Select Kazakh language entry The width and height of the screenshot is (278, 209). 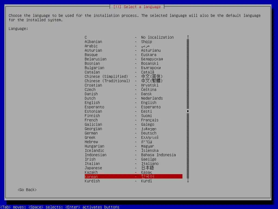134,172
